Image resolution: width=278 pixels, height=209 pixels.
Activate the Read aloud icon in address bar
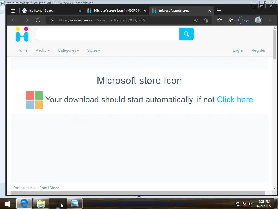[x=196, y=20]
